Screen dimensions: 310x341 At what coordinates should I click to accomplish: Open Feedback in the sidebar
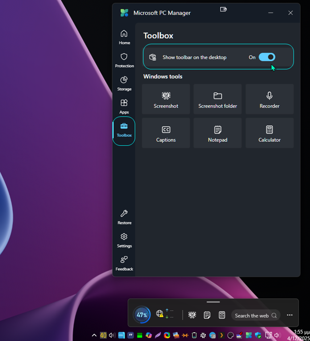124,263
